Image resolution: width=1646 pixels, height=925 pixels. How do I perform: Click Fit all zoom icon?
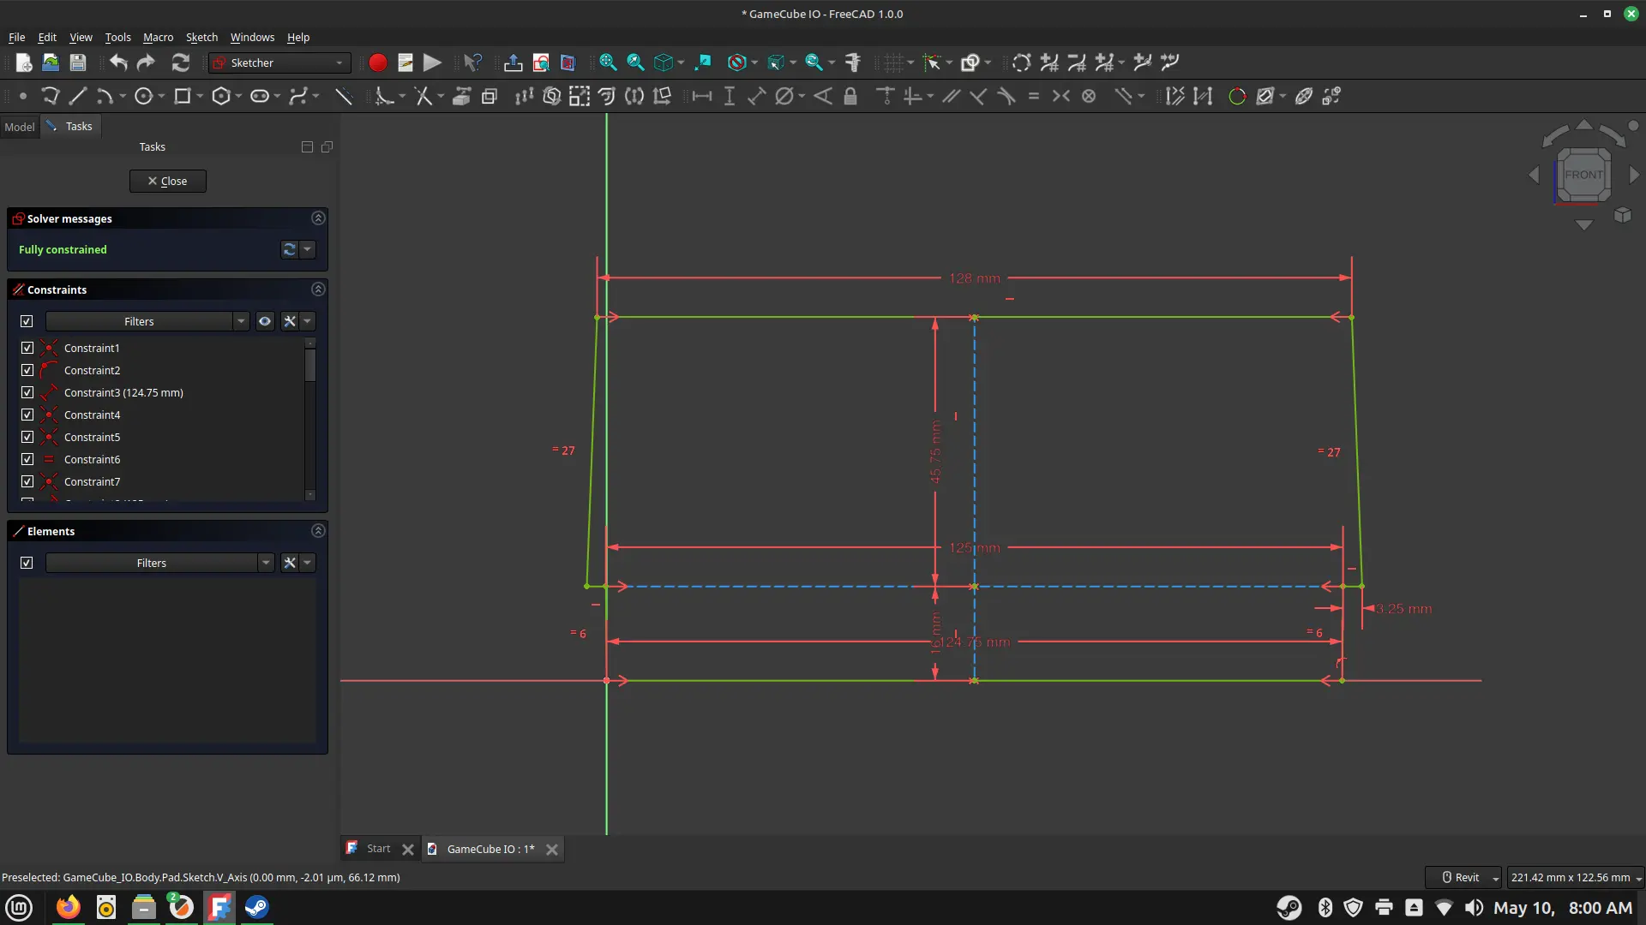pos(608,63)
